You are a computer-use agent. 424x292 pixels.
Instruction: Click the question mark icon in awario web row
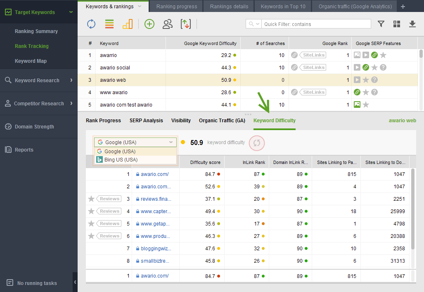click(374, 80)
